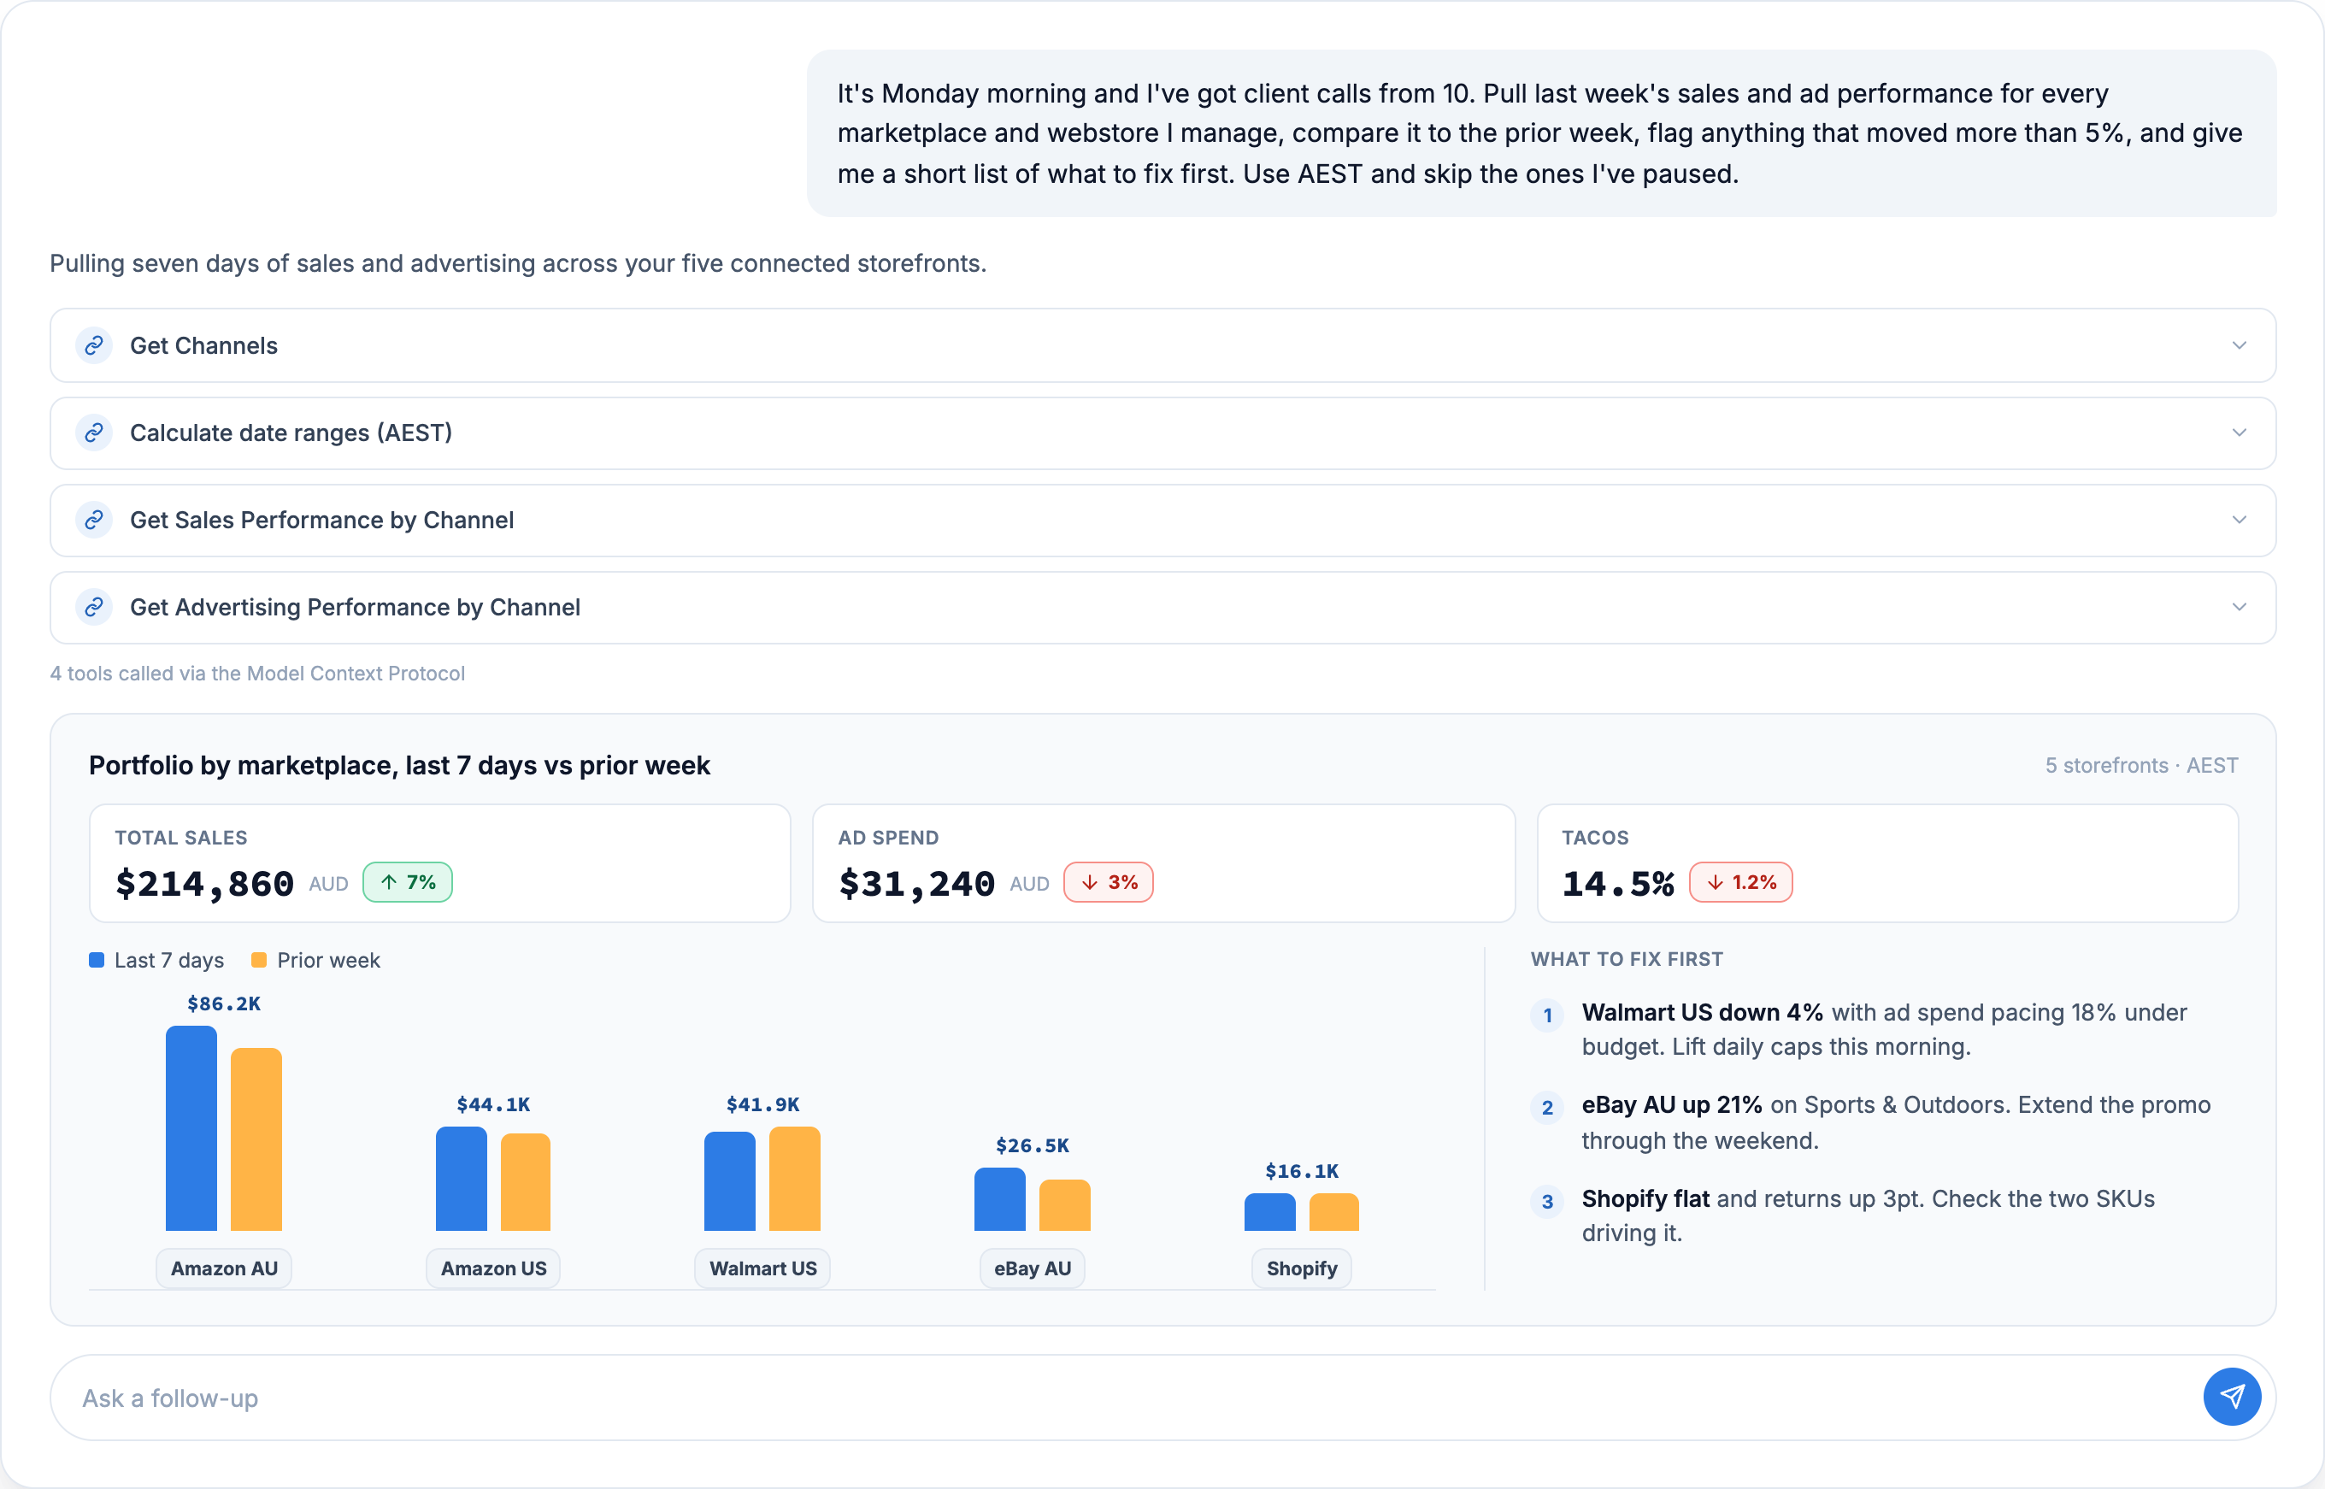Click the $31,240 ad spend value
Image resolution: width=2325 pixels, height=1489 pixels.
[x=916, y=883]
